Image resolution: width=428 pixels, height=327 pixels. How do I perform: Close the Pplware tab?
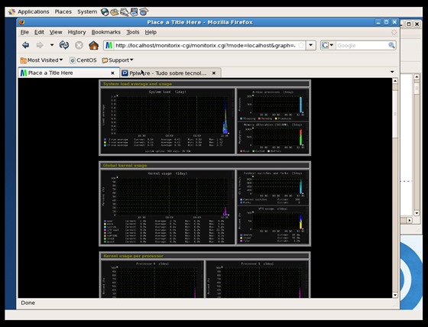click(214, 73)
